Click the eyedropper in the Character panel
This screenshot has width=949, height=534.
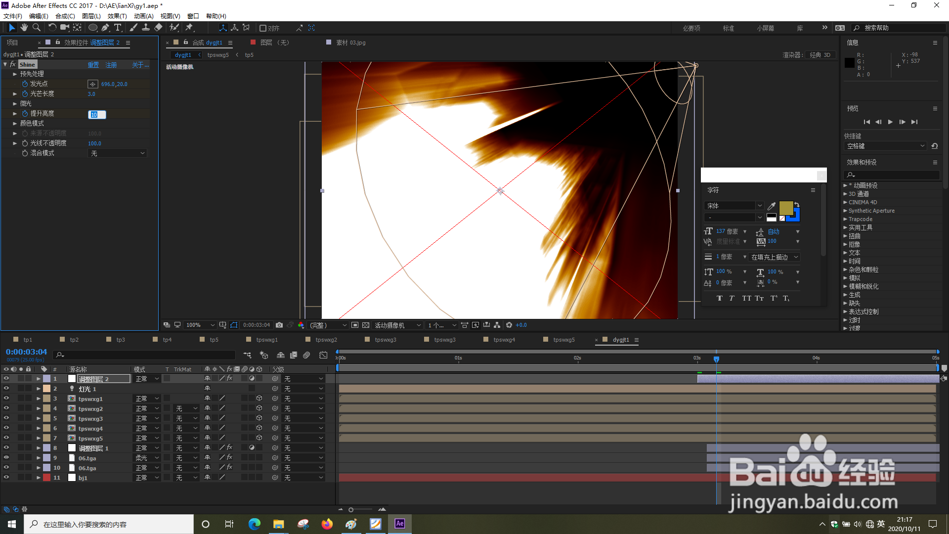click(x=771, y=206)
